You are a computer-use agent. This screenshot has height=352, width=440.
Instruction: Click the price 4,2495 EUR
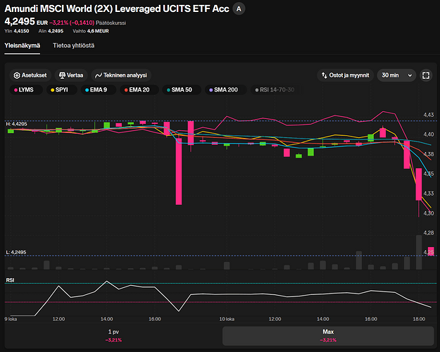click(26, 22)
